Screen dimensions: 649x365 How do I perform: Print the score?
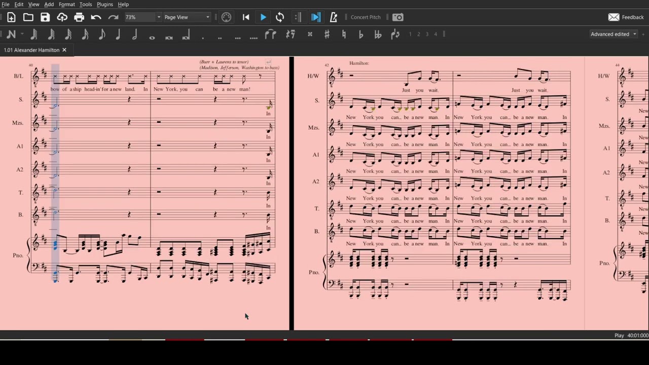click(x=79, y=17)
